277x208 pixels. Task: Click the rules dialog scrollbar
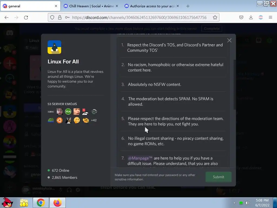[235, 85]
